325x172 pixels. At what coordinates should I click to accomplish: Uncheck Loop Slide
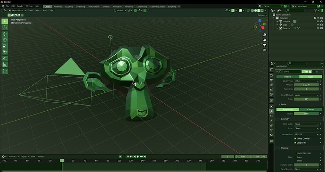pyautogui.click(x=295, y=143)
